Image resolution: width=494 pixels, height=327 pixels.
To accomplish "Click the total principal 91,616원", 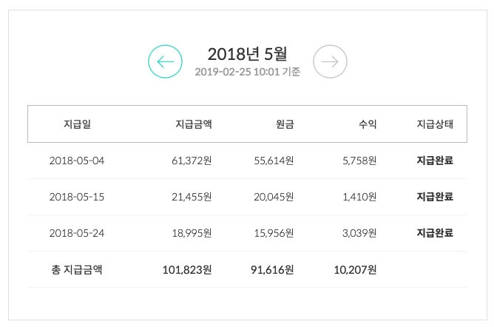I will point(272,270).
